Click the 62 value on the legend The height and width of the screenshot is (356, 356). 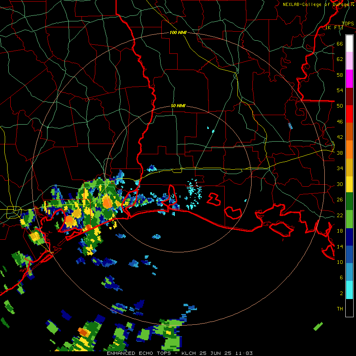340,59
